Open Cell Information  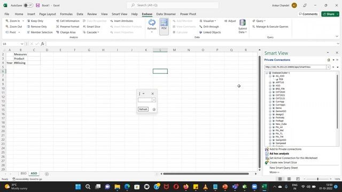[x=68, y=21]
